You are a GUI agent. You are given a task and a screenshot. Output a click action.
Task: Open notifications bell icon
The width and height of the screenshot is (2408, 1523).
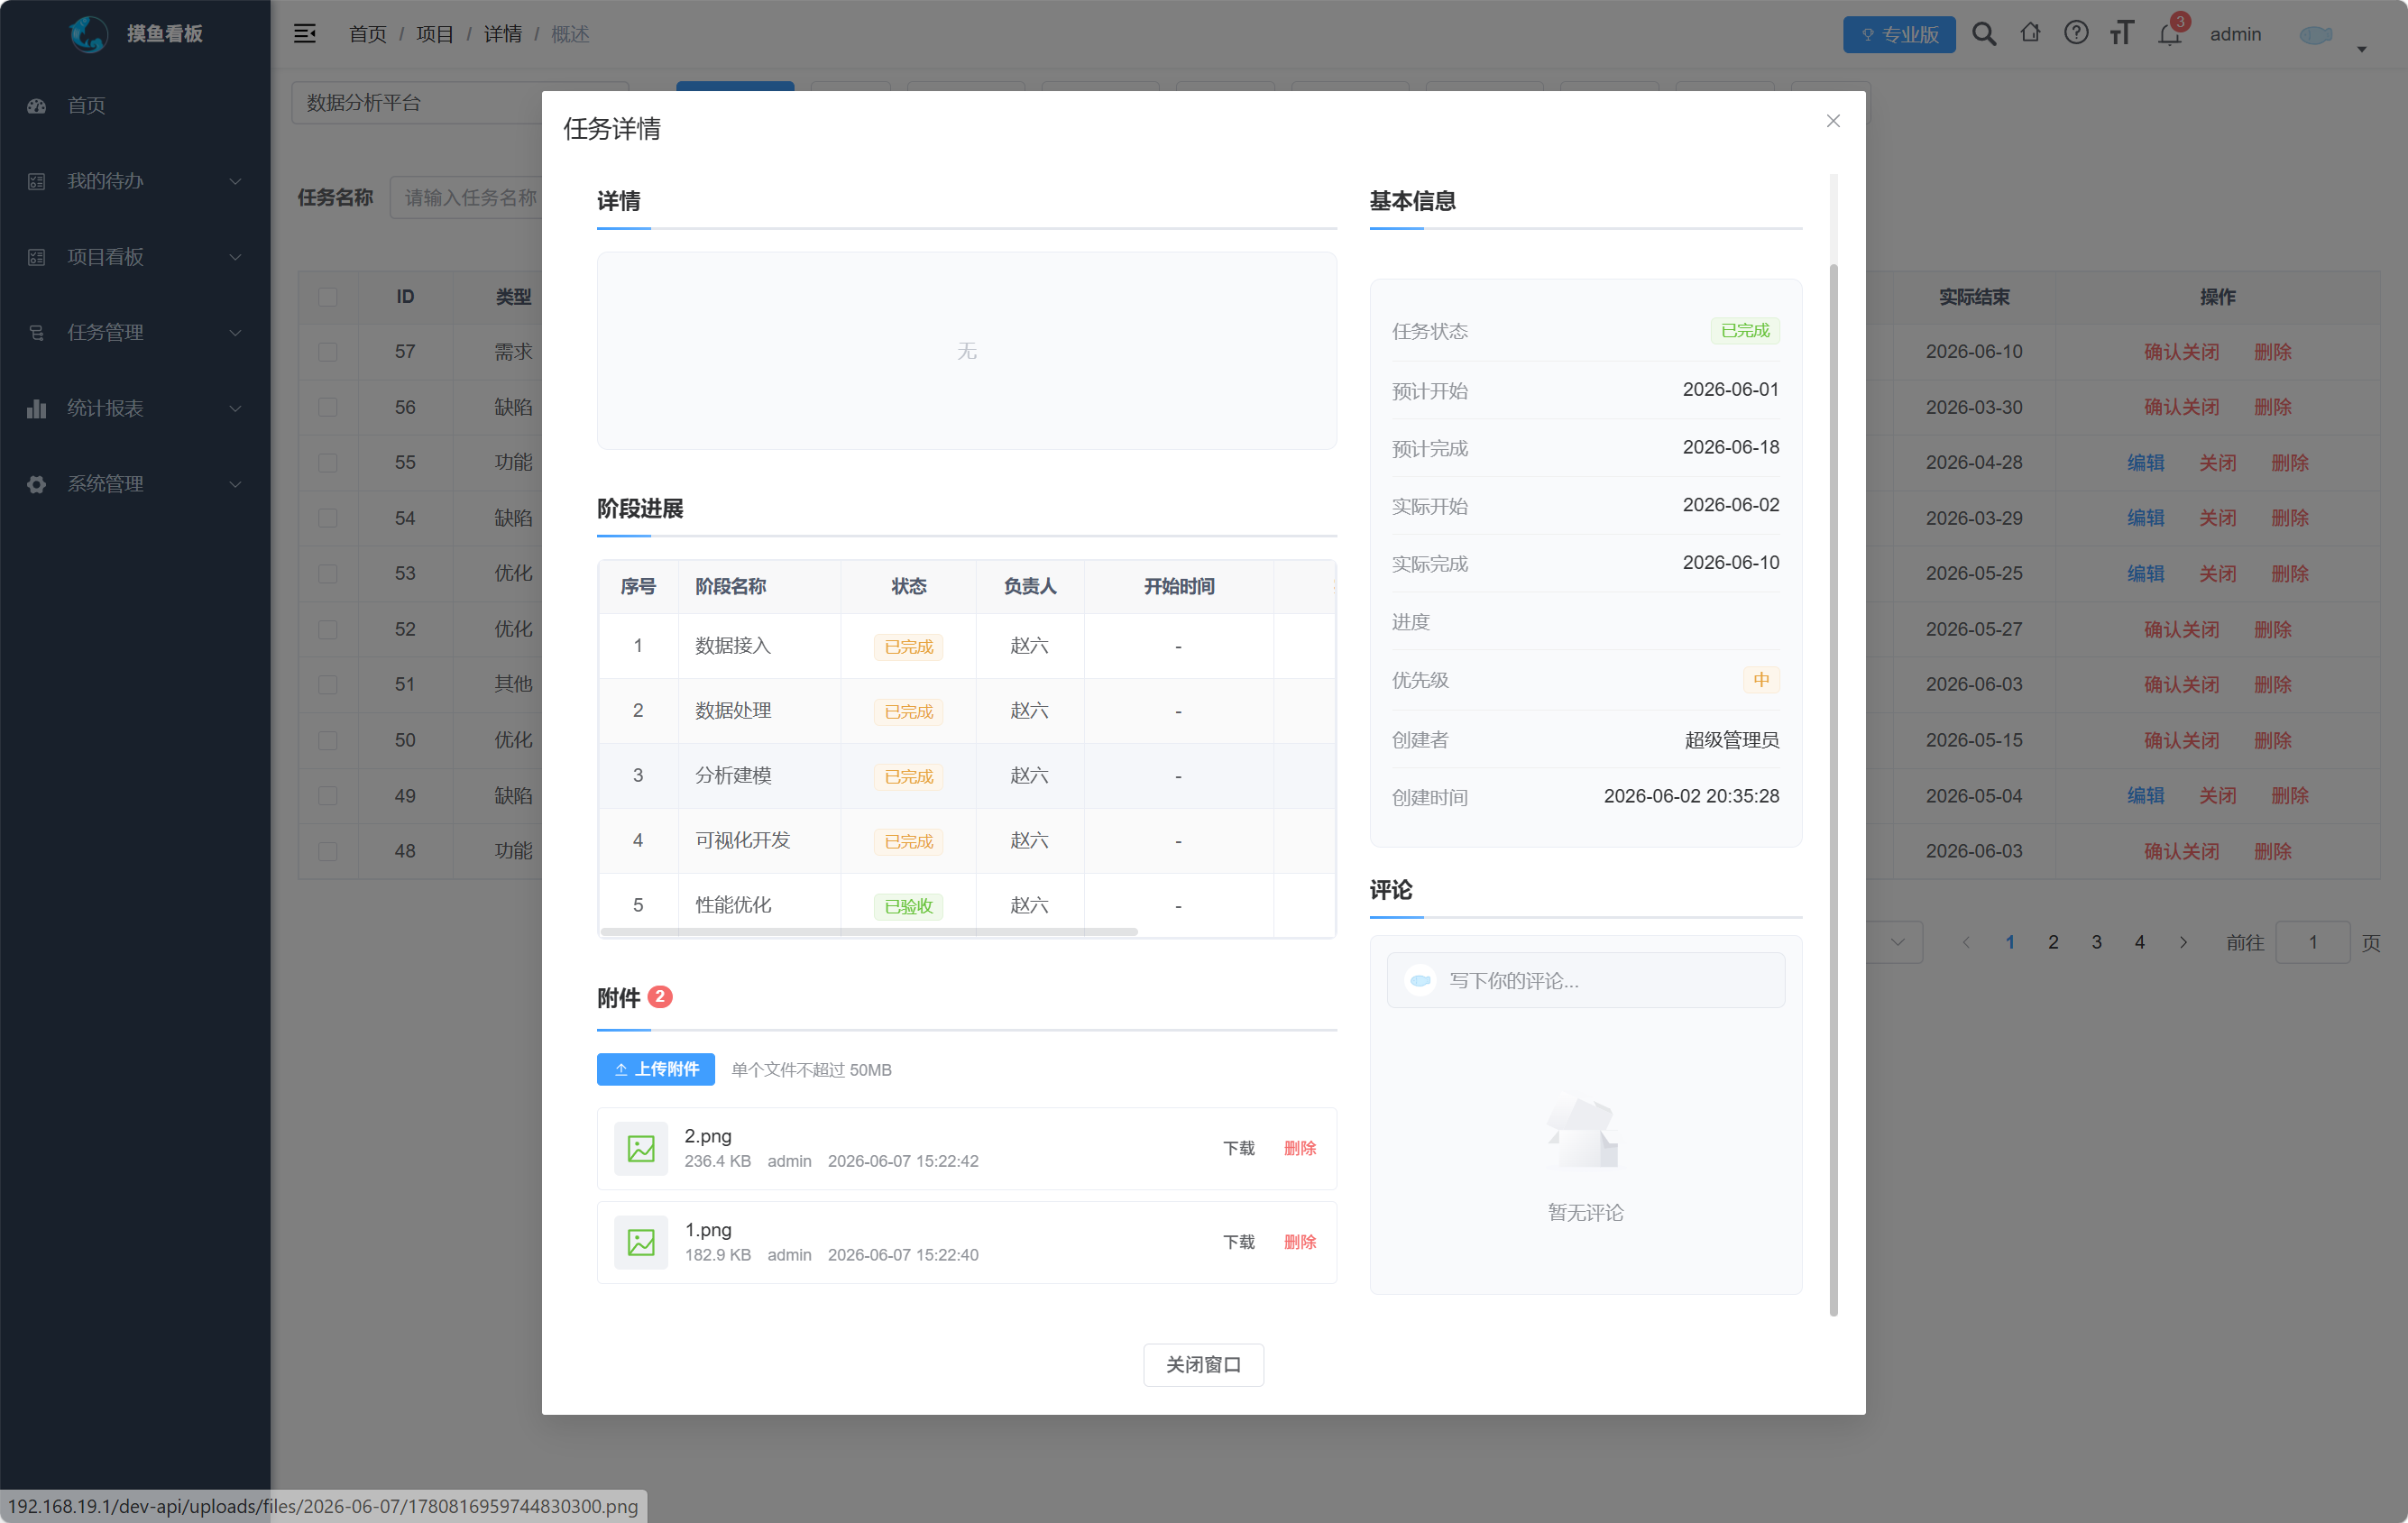tap(2169, 34)
